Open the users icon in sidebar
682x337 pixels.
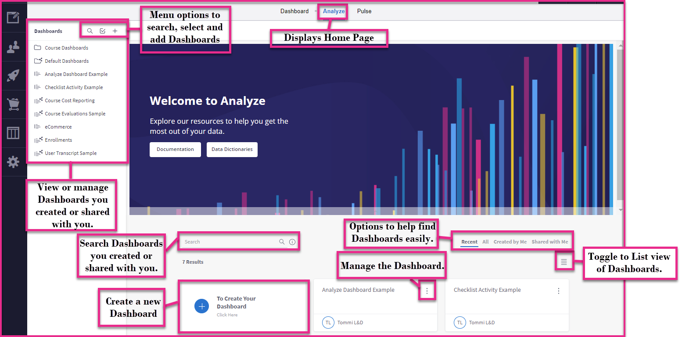(13, 47)
